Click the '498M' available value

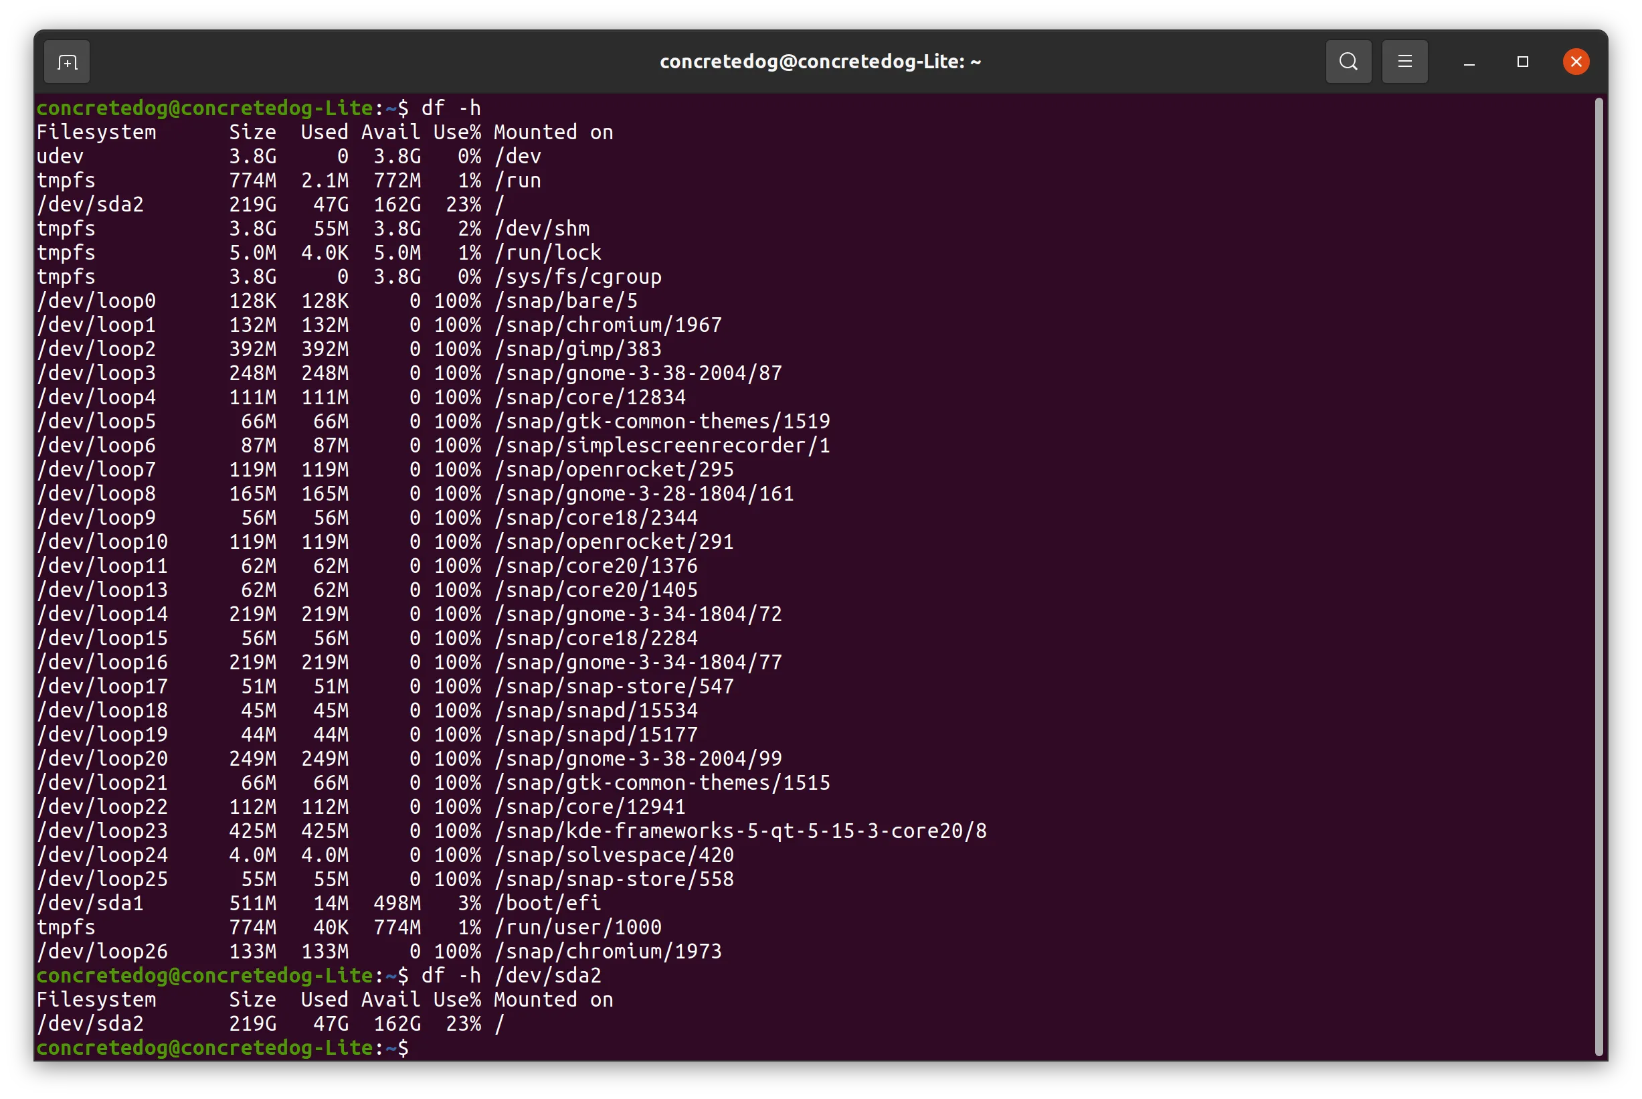point(397,903)
